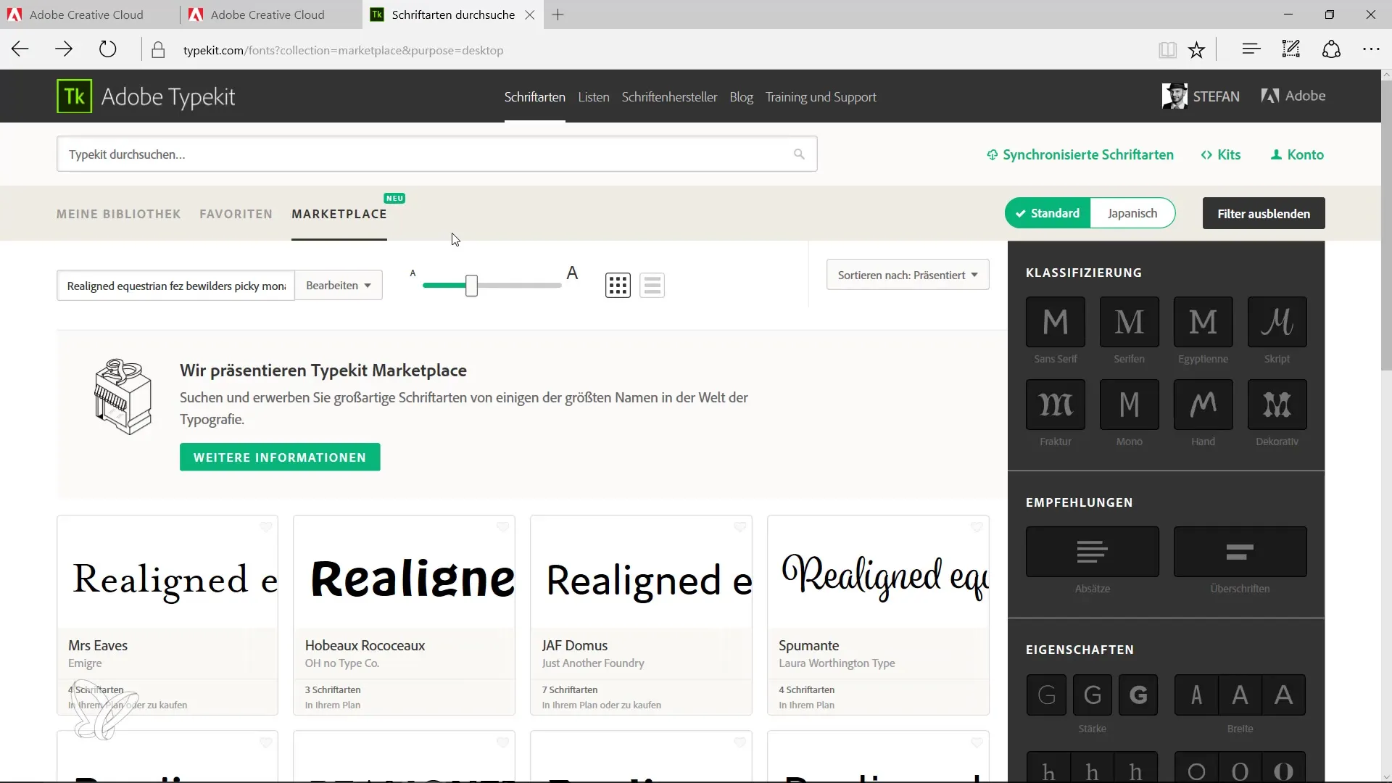Filter by Fraktur classification
This screenshot has height=783, width=1392.
[x=1055, y=405]
